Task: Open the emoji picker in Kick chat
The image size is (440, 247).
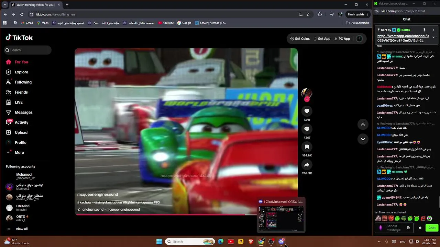Action: pos(408,228)
